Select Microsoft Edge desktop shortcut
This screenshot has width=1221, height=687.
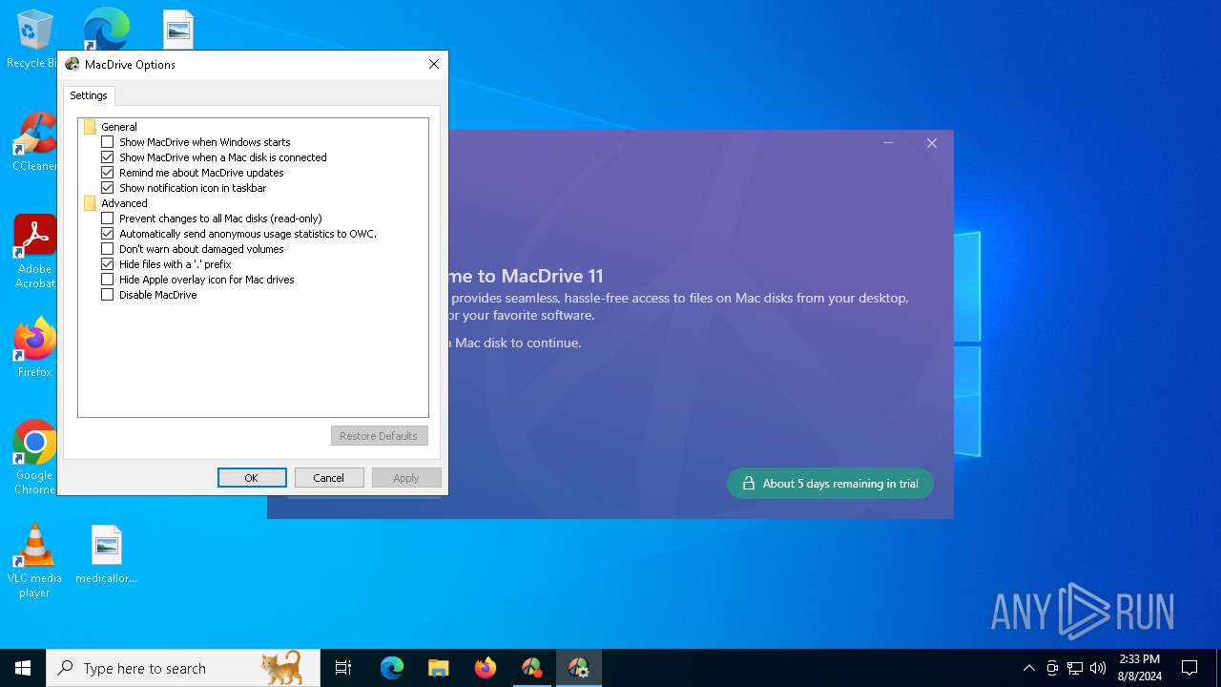click(x=106, y=29)
